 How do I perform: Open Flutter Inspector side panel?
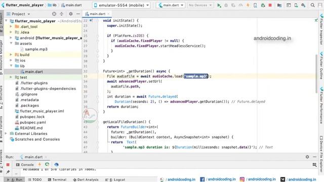tap(321, 29)
